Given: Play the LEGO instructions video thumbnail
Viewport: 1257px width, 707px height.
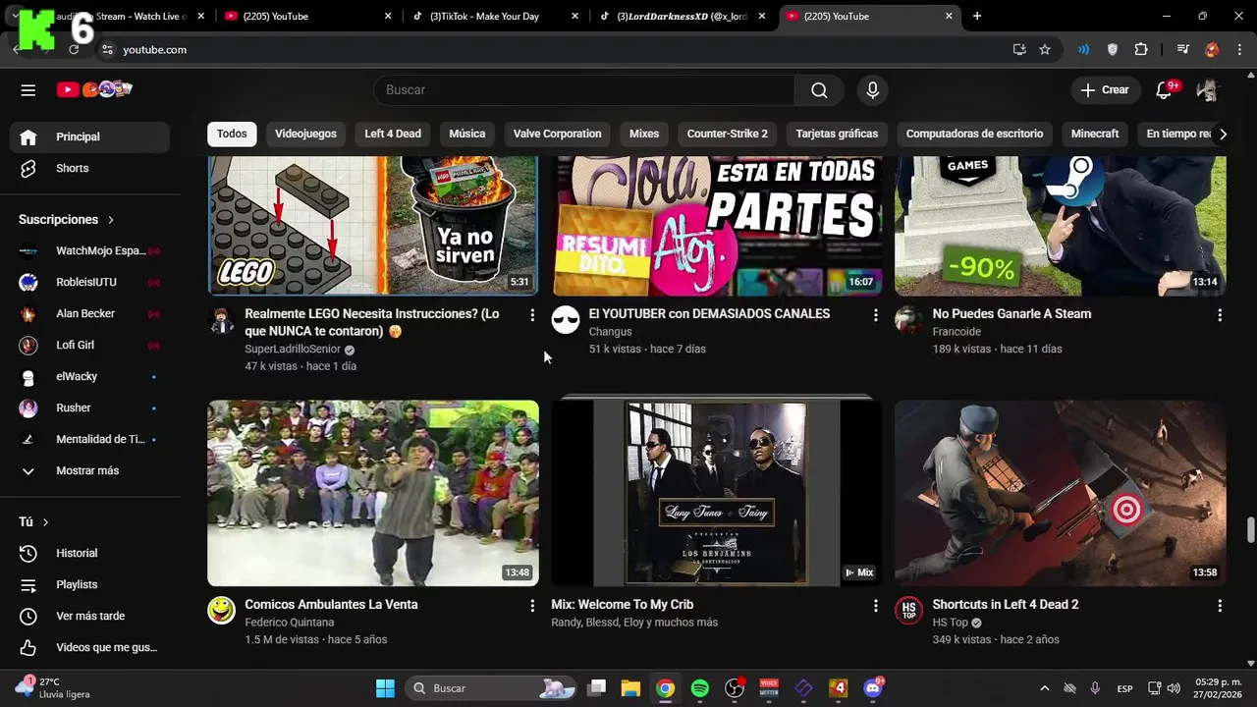Looking at the screenshot, I should coord(373,226).
